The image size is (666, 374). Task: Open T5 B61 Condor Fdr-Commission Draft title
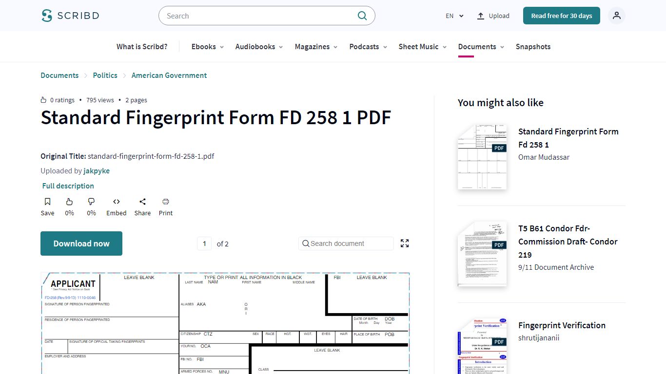pos(568,242)
